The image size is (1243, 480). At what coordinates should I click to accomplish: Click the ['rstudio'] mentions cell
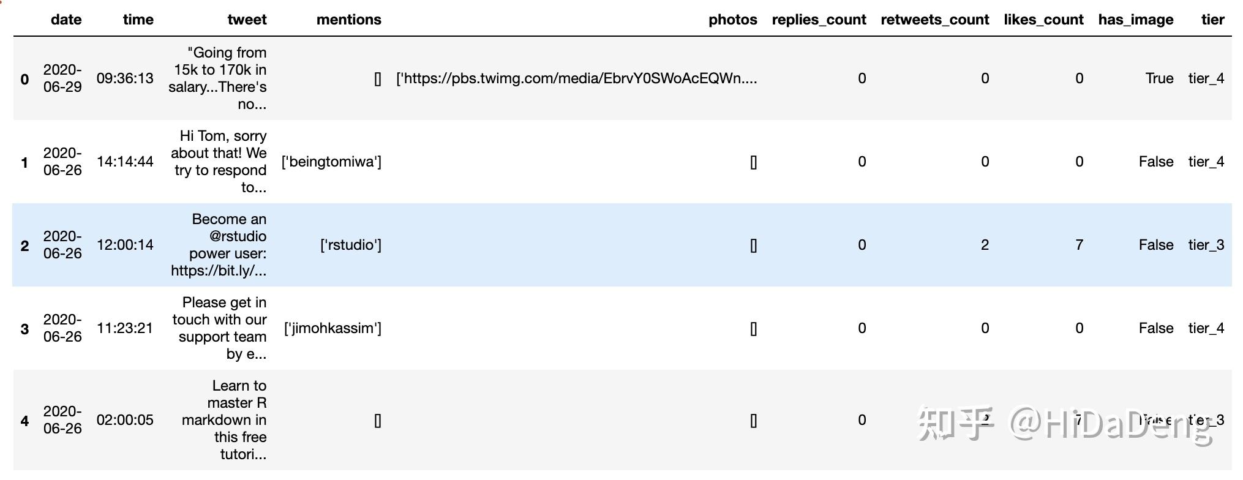(351, 245)
